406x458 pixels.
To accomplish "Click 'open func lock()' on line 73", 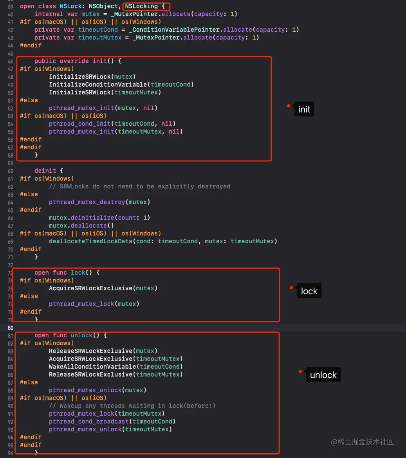I will [63, 273].
